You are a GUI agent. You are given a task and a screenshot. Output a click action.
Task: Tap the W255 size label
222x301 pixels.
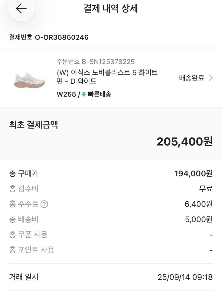[66, 95]
